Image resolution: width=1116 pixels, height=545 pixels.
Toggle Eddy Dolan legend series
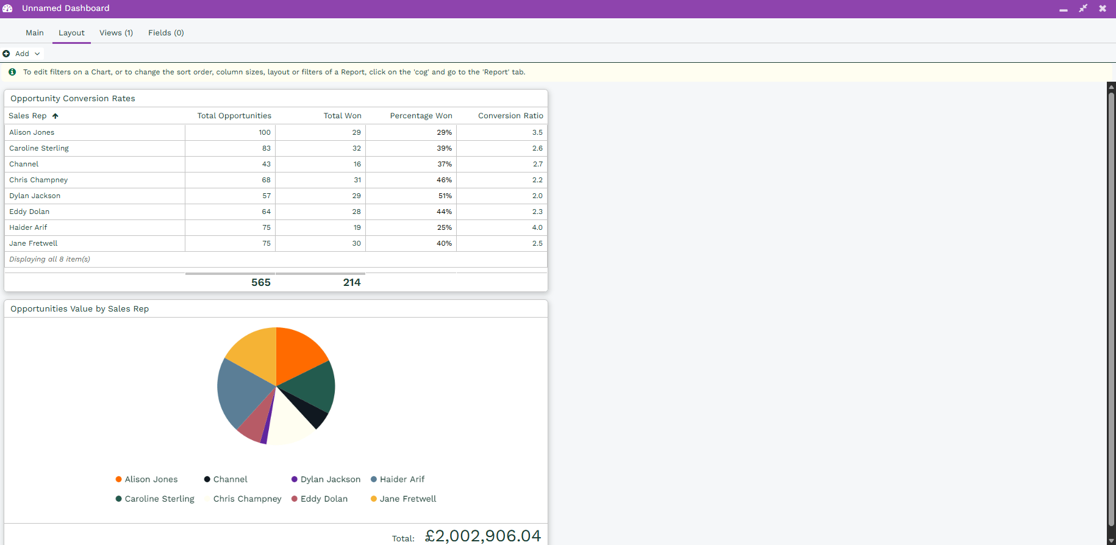(x=320, y=499)
